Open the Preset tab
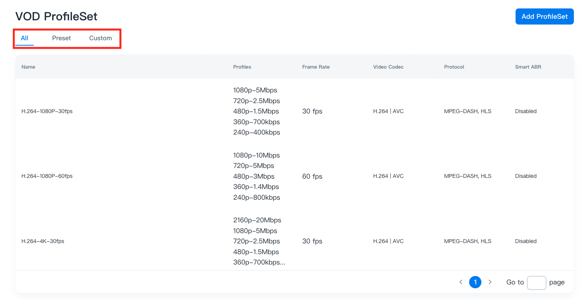Viewport: 580px width, 299px height. [x=61, y=38]
